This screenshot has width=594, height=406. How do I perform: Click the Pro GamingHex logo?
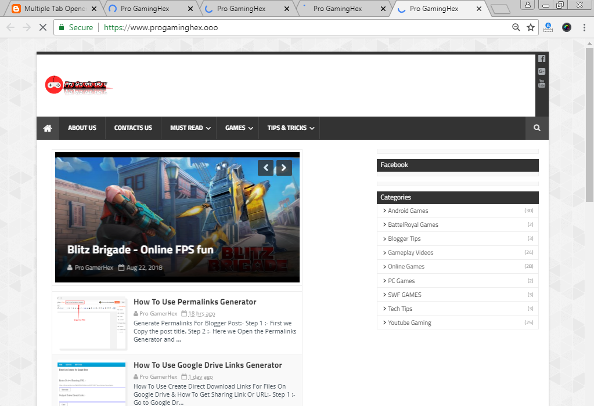(x=78, y=85)
